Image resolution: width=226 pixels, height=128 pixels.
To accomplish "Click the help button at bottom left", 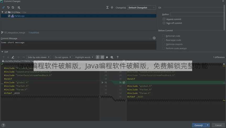I will [3, 125].
